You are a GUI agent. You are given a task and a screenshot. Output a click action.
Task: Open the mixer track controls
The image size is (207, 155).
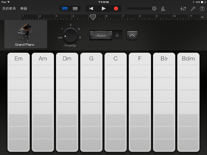pos(183,9)
